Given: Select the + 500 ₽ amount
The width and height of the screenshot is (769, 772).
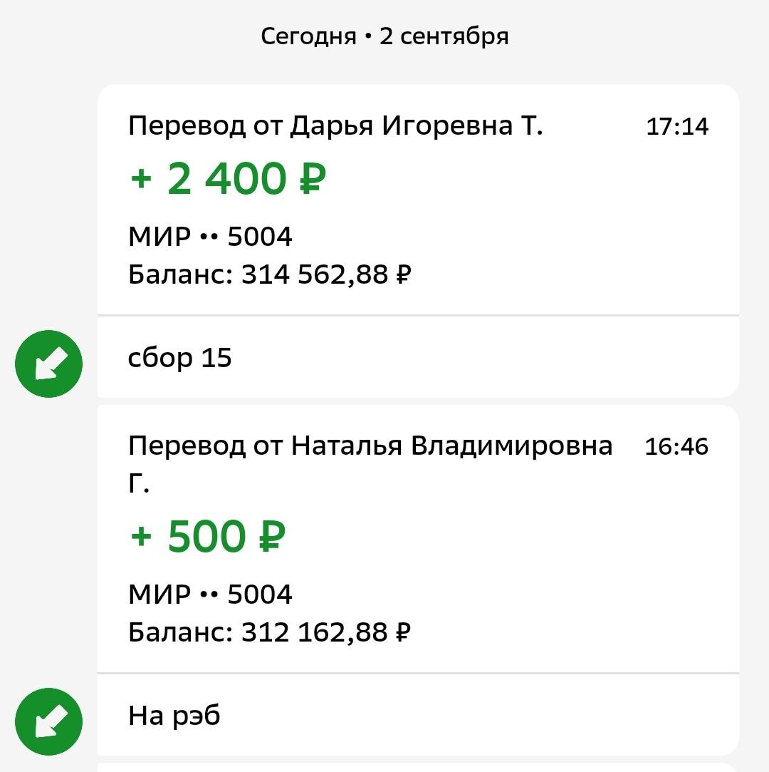Looking at the screenshot, I should click(207, 536).
